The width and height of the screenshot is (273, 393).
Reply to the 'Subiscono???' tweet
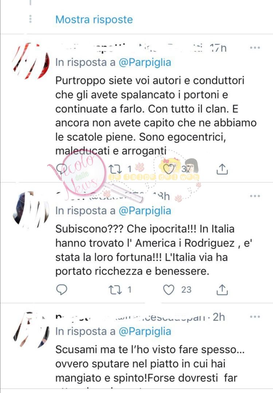(62, 289)
